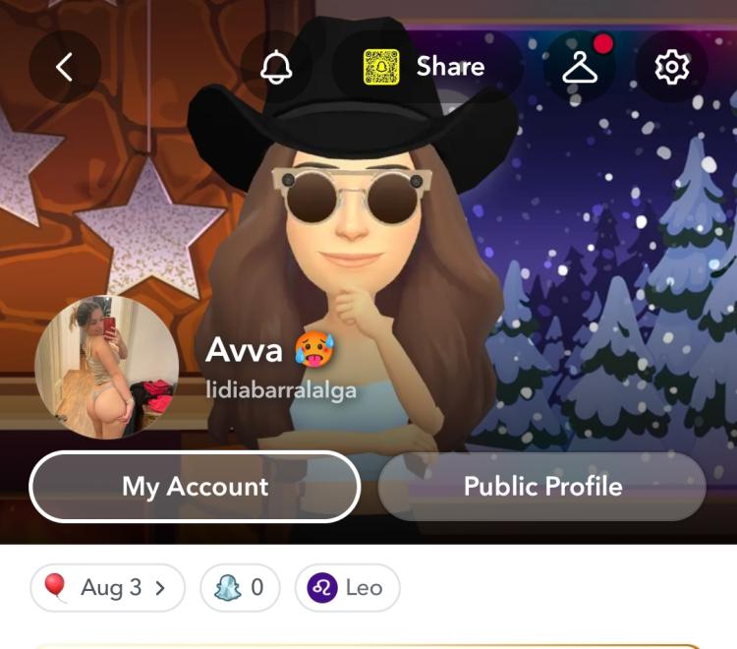Open the Leo zodiac pill
The width and height of the screenshot is (737, 649).
click(347, 588)
